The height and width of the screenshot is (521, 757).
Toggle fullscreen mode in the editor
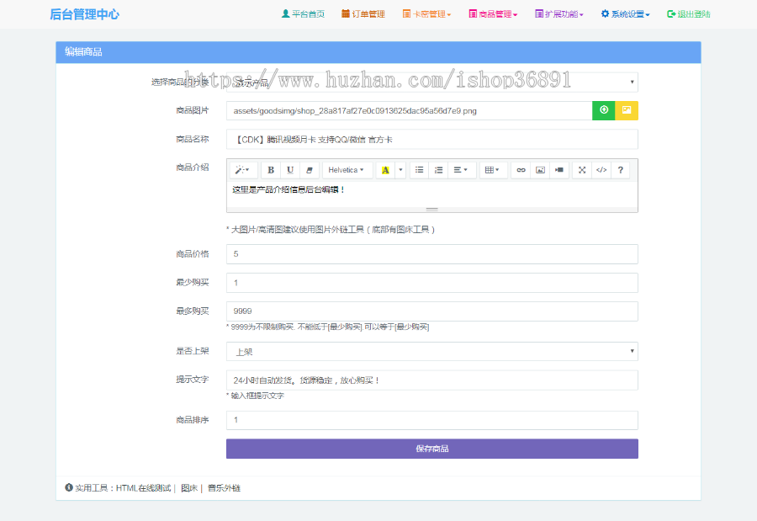click(582, 170)
